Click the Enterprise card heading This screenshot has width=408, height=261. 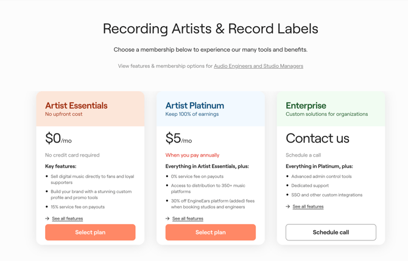306,106
